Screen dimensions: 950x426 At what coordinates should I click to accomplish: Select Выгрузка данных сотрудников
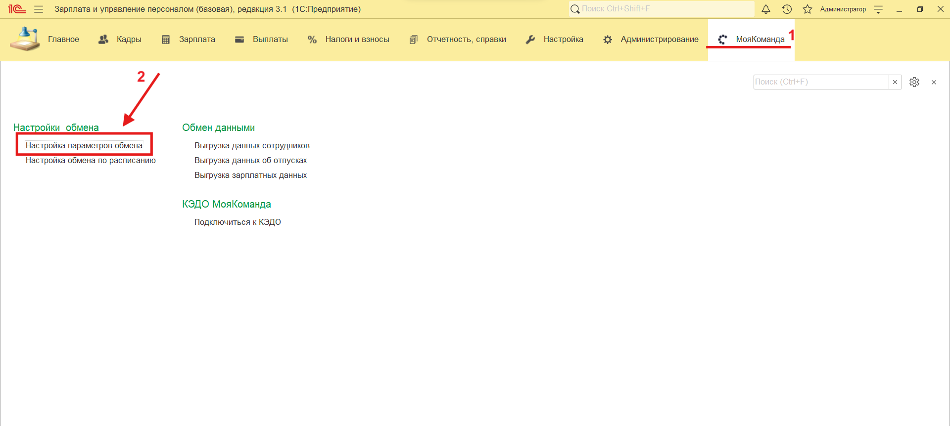pos(252,146)
